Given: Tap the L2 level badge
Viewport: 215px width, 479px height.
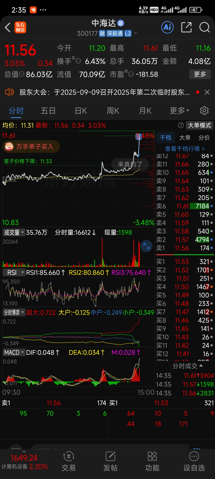Looking at the screenshot, I should click(x=128, y=33).
